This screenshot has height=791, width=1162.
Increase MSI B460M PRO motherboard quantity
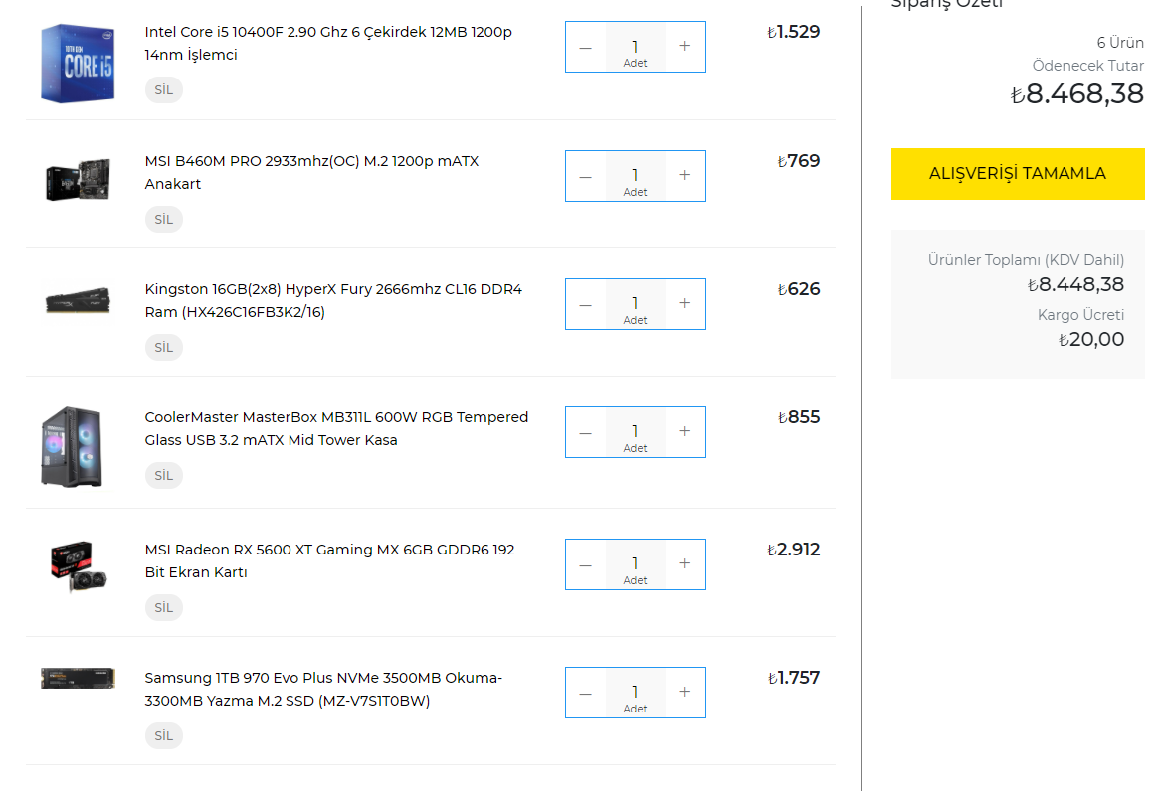684,175
